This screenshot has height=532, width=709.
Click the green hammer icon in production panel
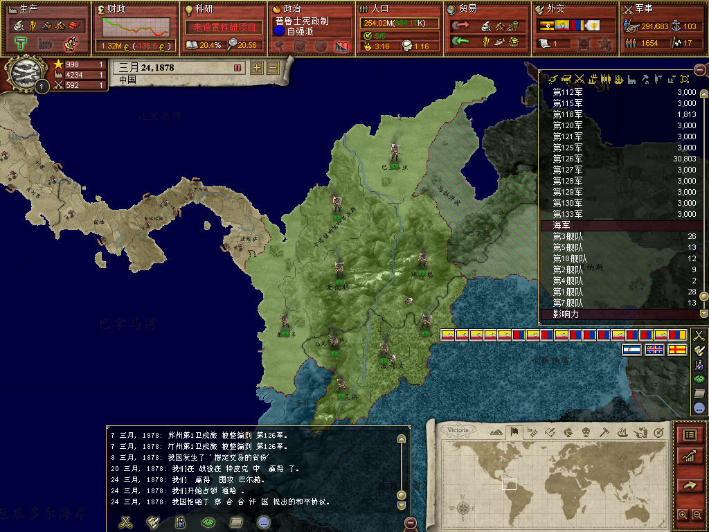tap(20, 44)
